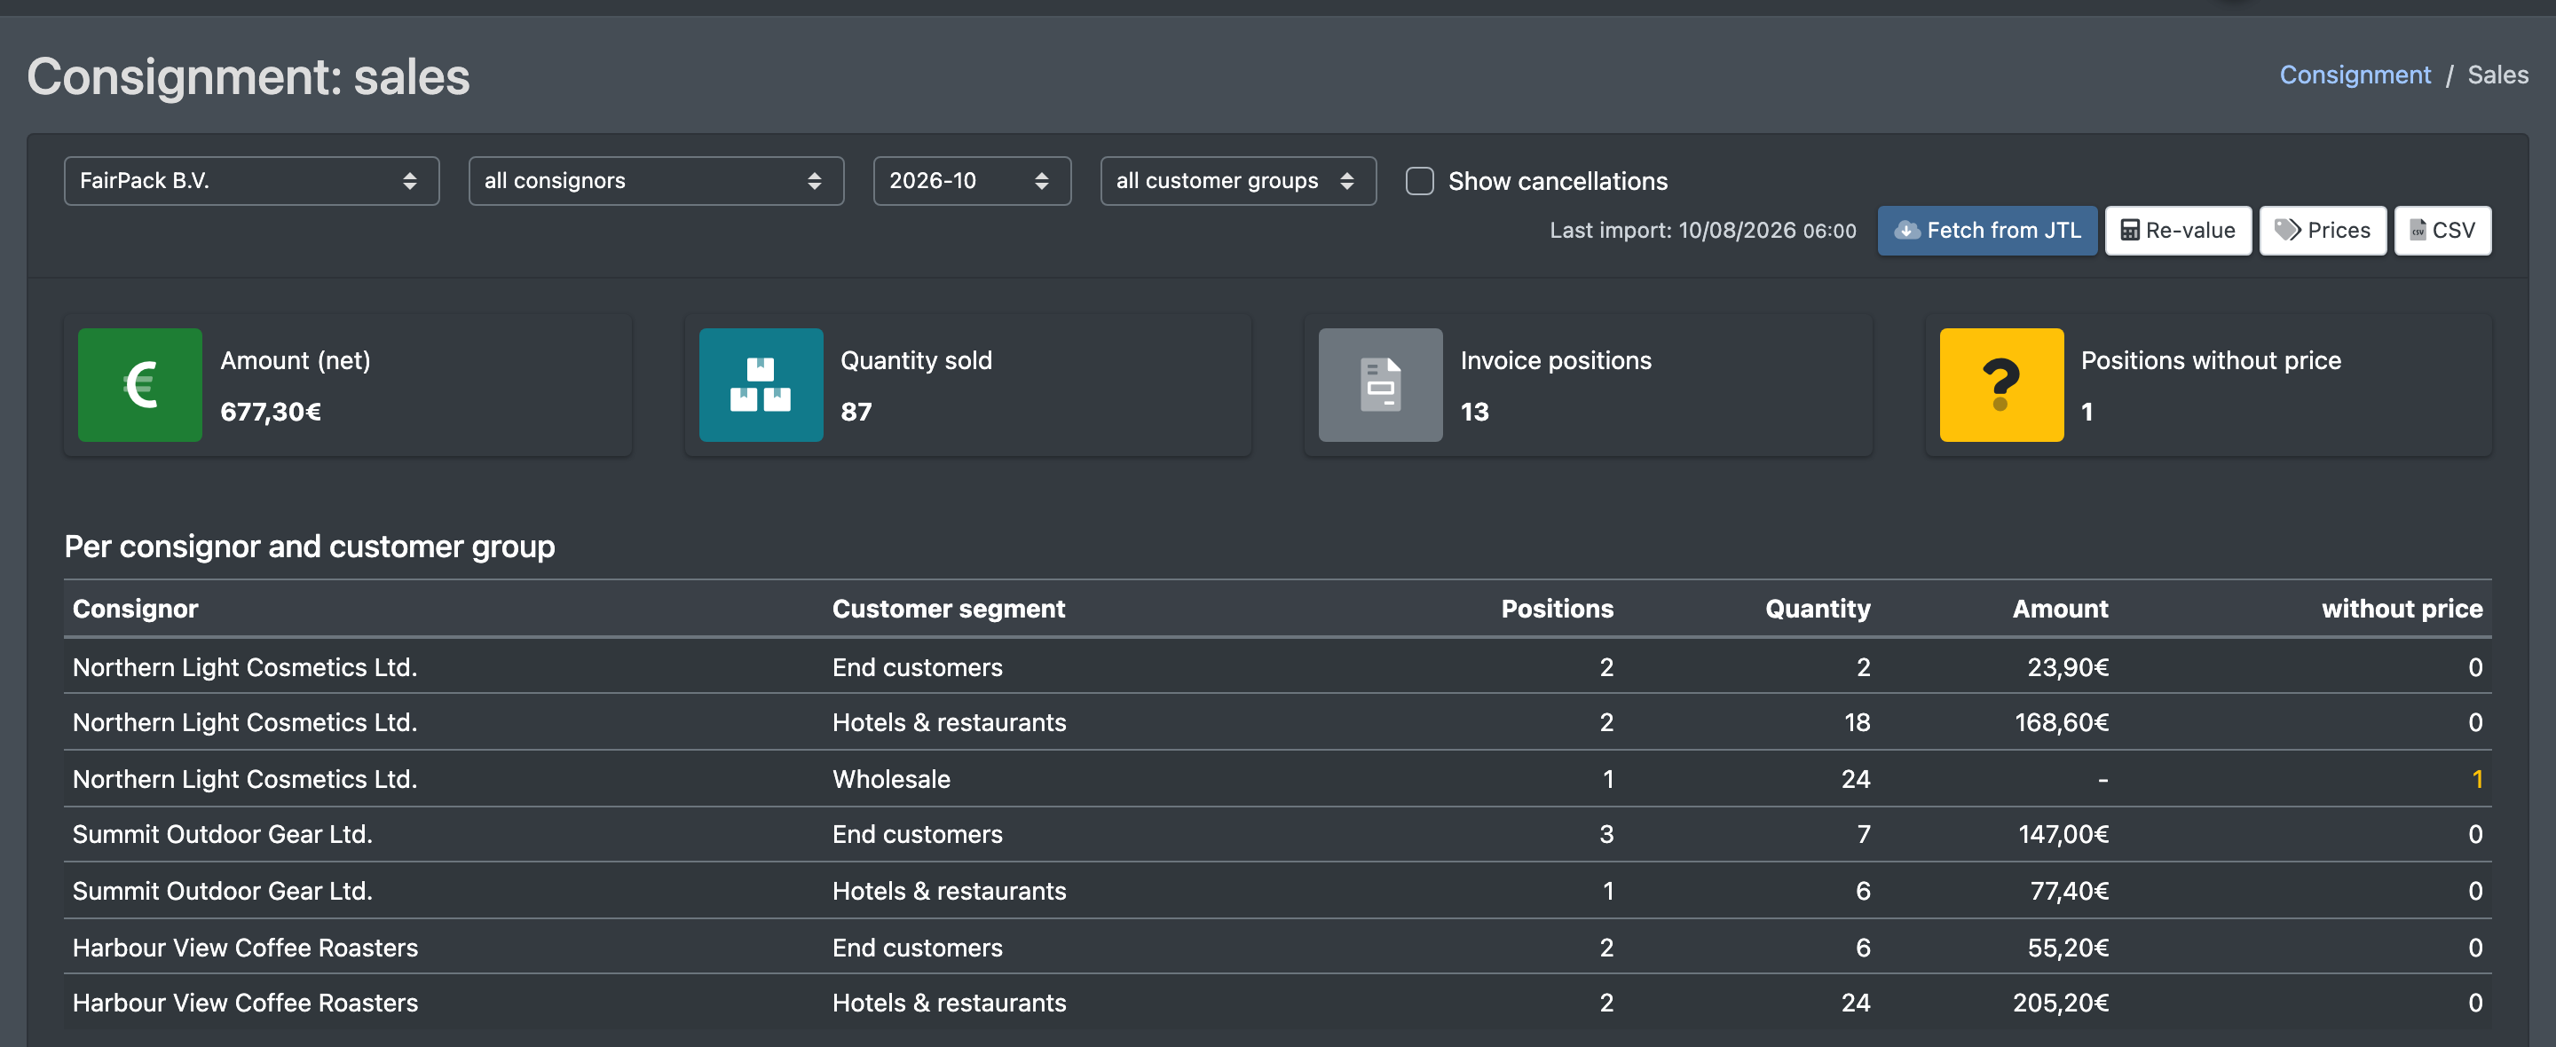Click the yellow question mark icon
This screenshot has height=1047, width=2556.
point(2001,385)
